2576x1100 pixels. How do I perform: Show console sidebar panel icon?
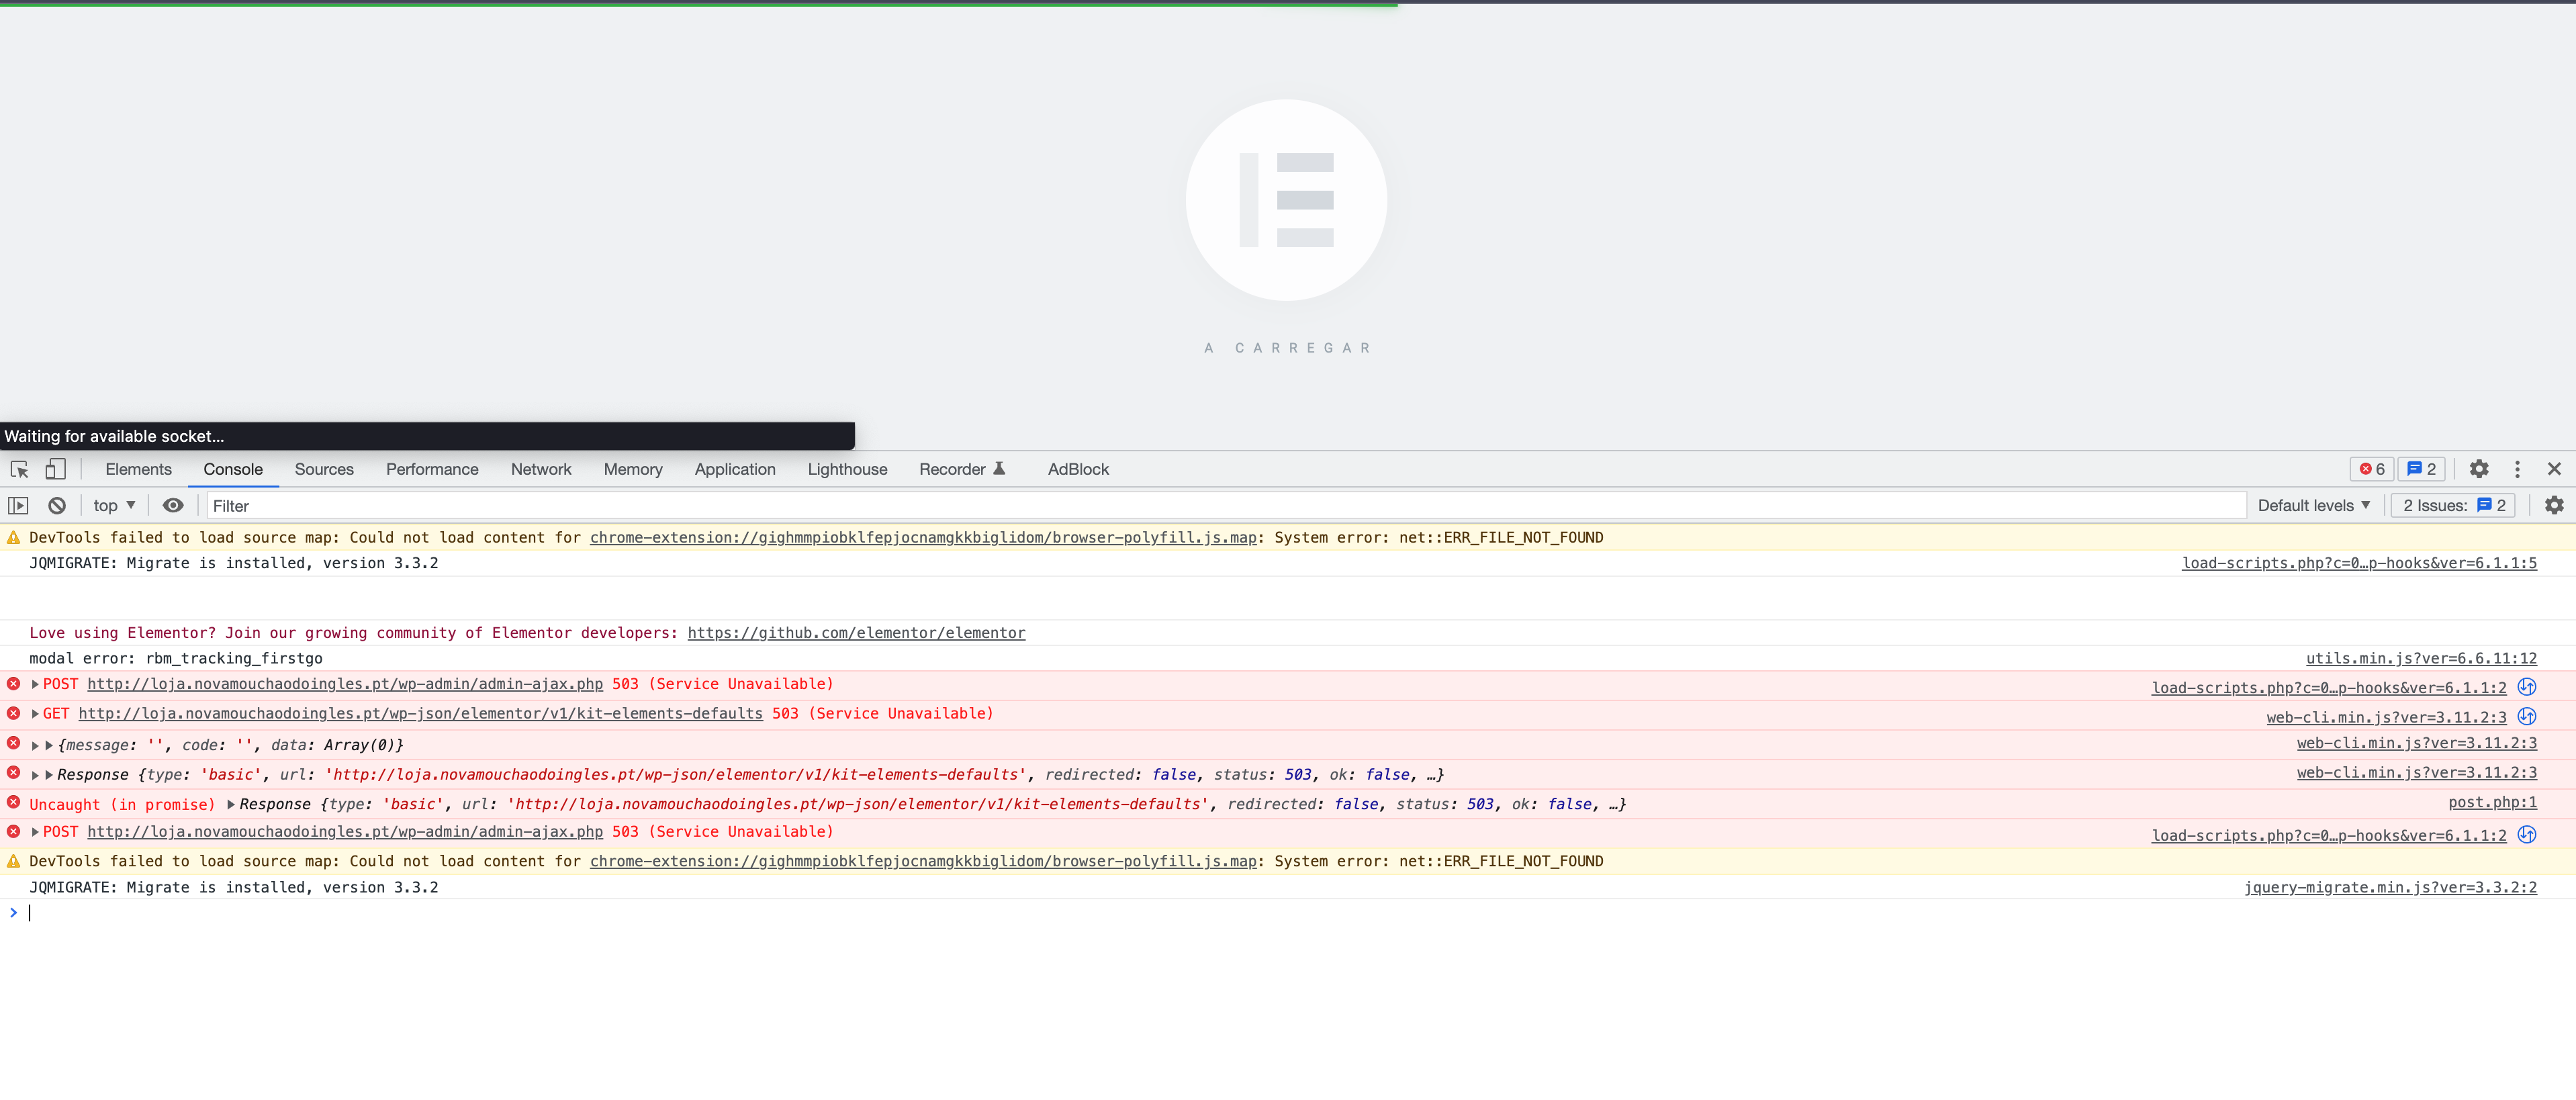pos(18,506)
